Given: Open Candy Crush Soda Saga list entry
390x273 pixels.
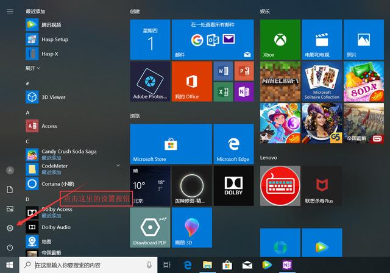Looking at the screenshot, I should [72, 154].
